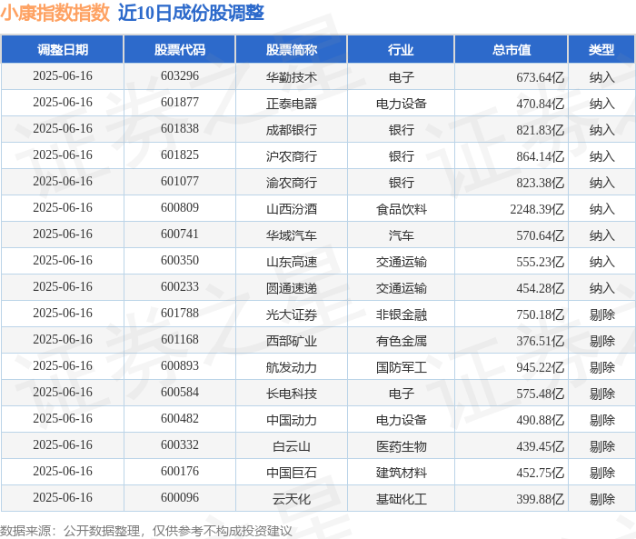Click the 建筑材料 industry cell

(x=402, y=473)
